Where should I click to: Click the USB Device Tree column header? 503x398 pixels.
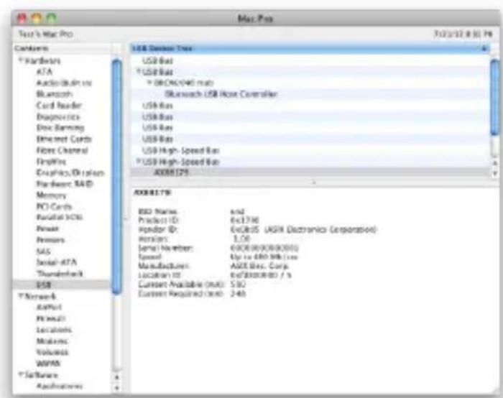pyautogui.click(x=310, y=48)
